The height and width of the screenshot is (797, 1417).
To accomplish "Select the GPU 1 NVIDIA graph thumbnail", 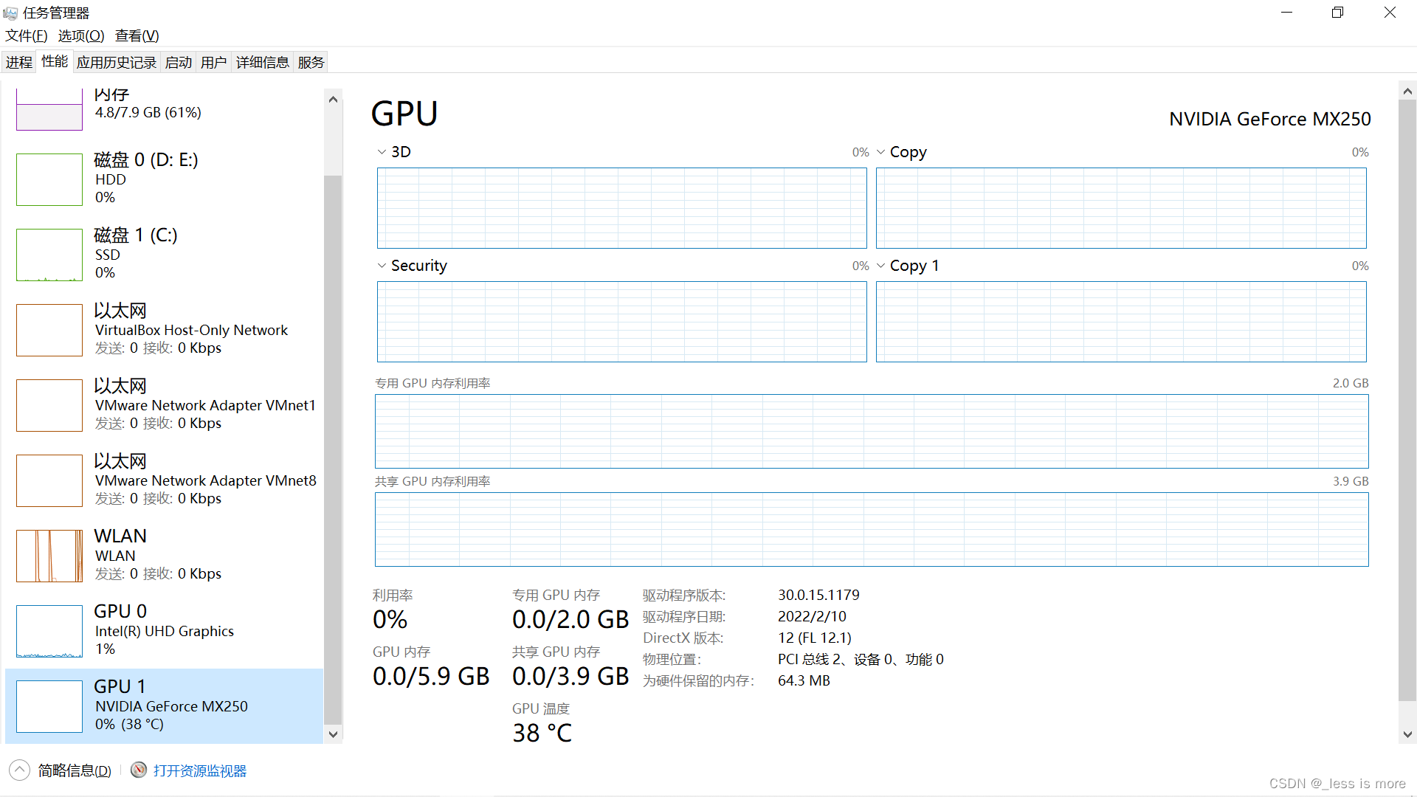I will (49, 706).
